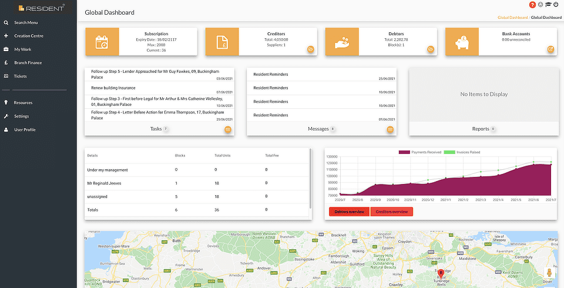Click the red help question mark icon

533,5
